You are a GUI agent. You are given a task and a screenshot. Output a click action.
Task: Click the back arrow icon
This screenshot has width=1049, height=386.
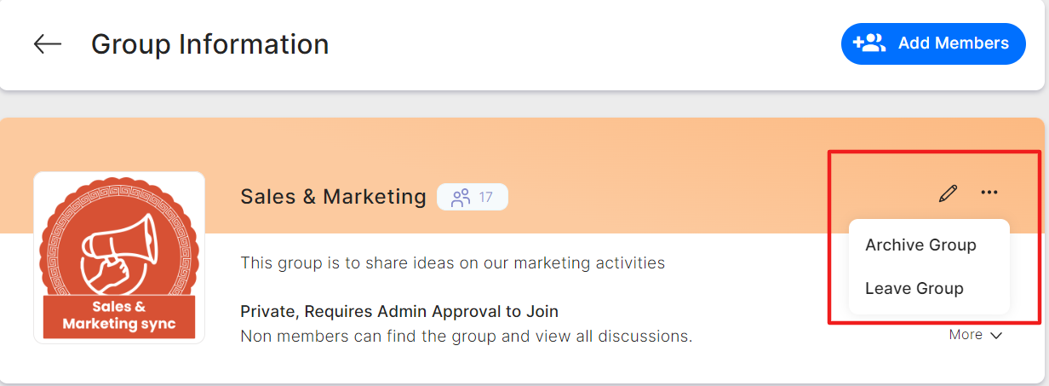pos(48,44)
